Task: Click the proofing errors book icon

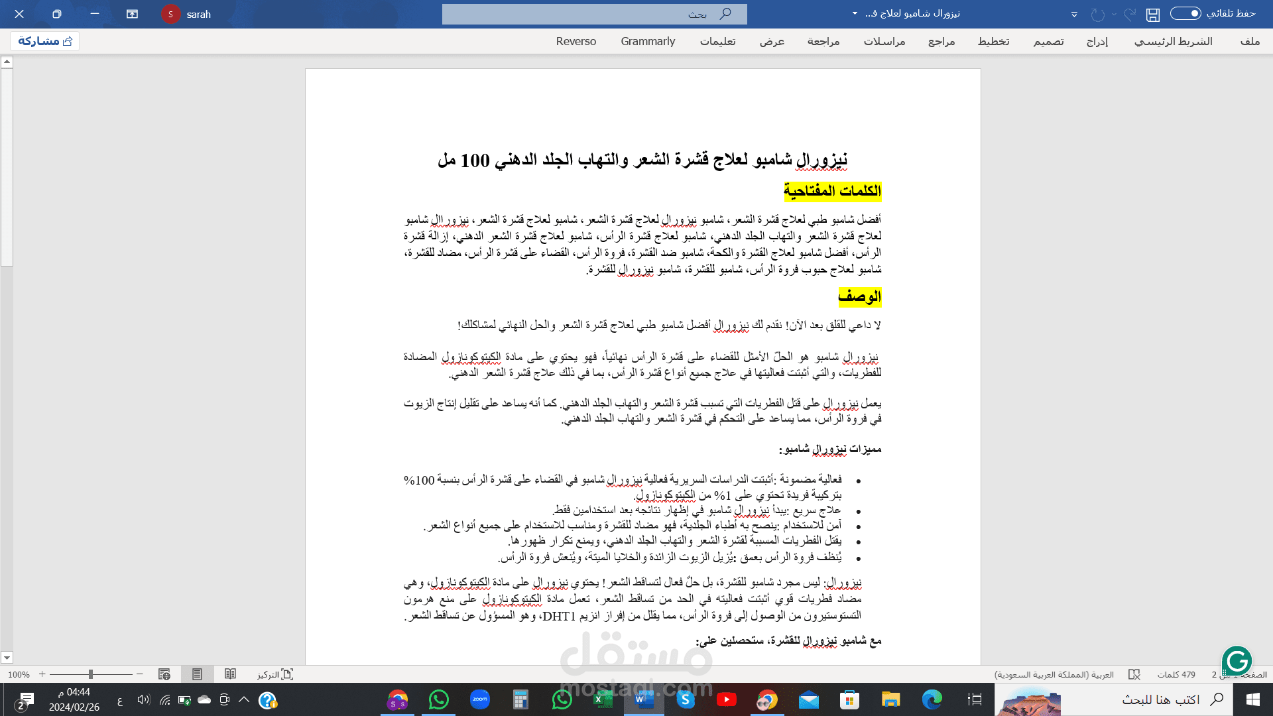Action: click(x=1134, y=674)
